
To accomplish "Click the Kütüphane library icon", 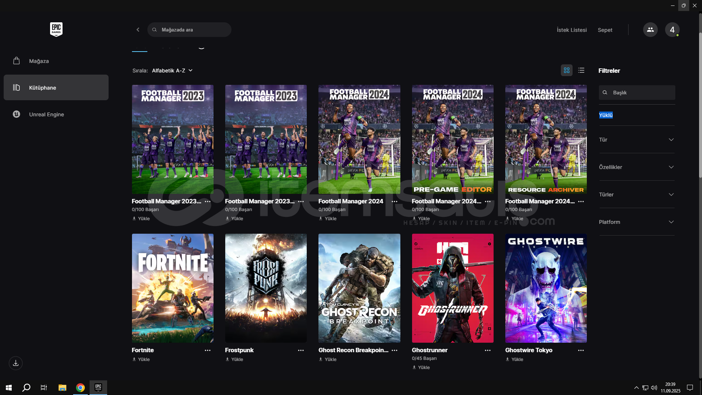I will coord(16,87).
